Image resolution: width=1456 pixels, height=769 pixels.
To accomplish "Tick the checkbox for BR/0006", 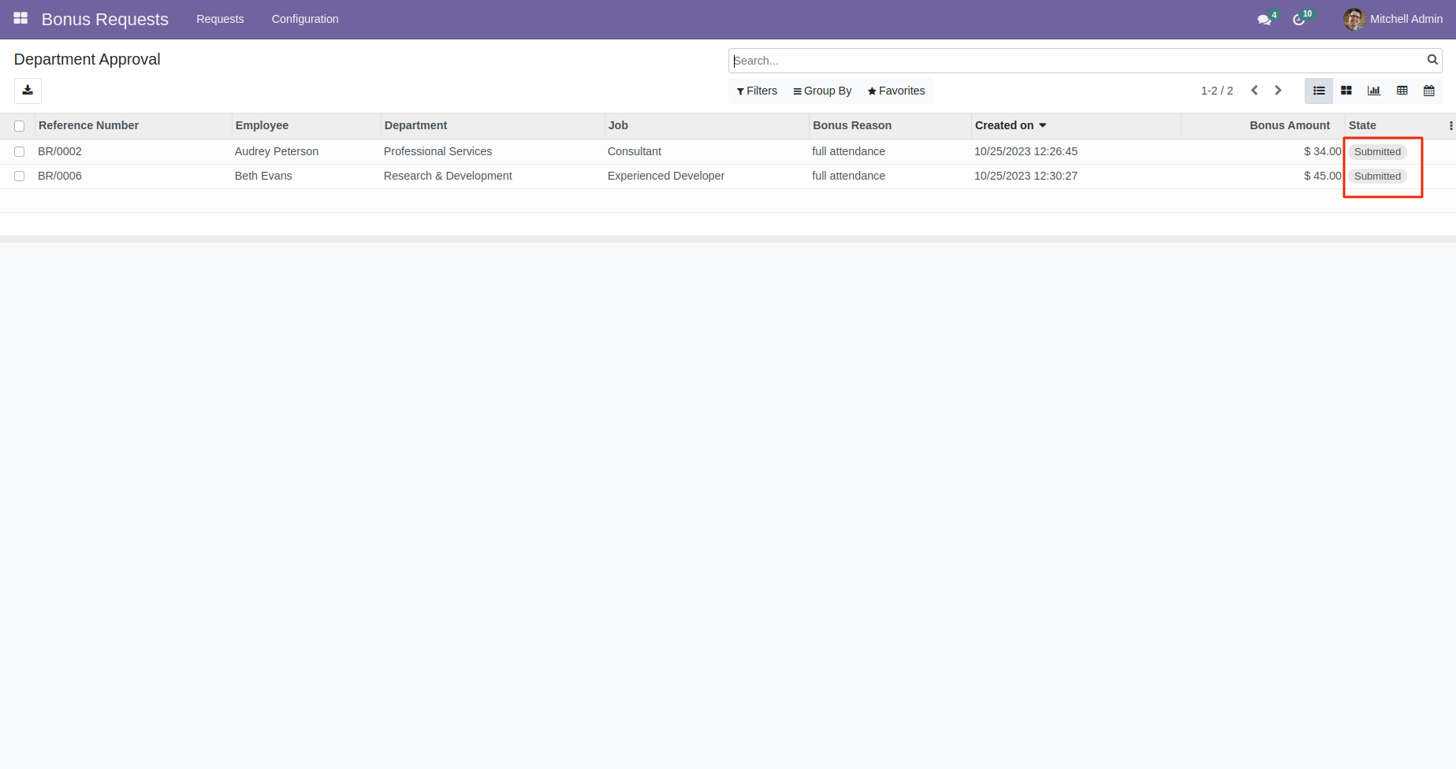I will click(x=20, y=176).
